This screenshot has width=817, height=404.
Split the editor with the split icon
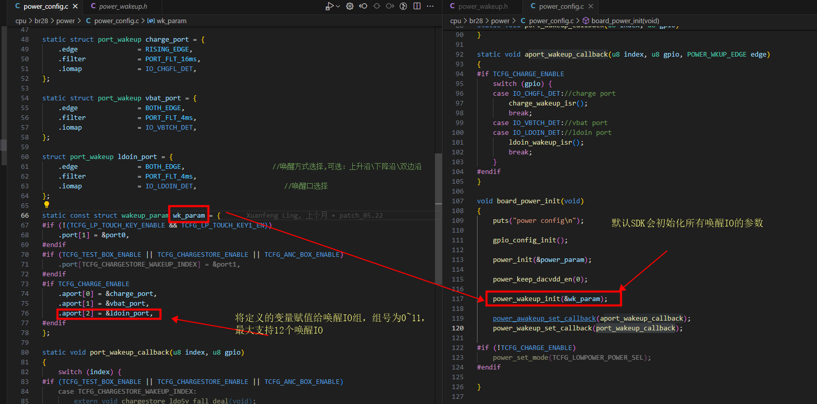pos(417,6)
